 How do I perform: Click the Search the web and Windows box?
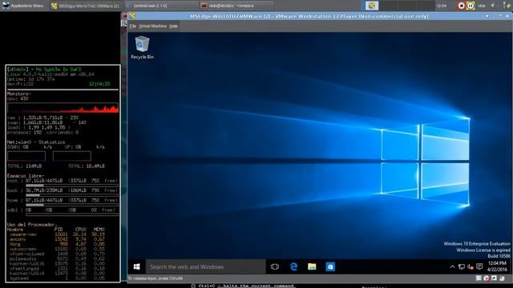click(x=206, y=266)
